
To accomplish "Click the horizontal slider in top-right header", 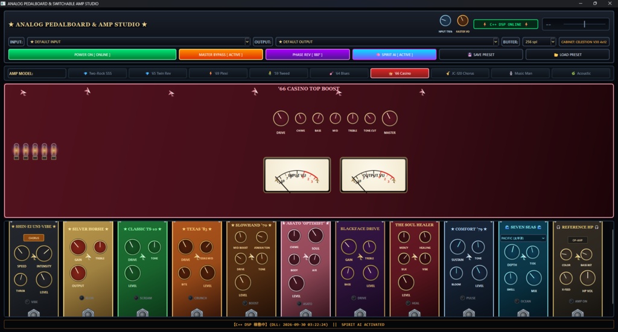I will tap(584, 24).
